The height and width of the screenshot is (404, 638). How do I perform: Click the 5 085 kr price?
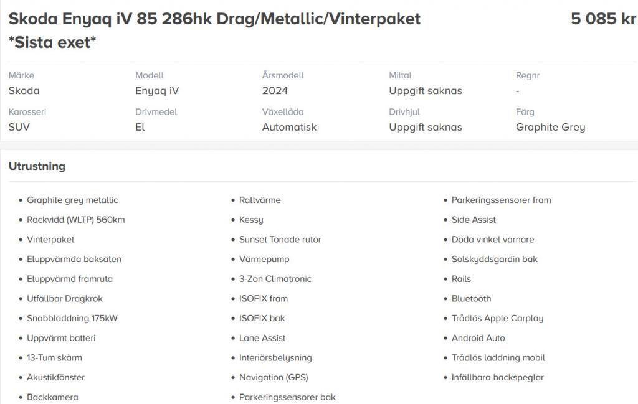(x=603, y=19)
